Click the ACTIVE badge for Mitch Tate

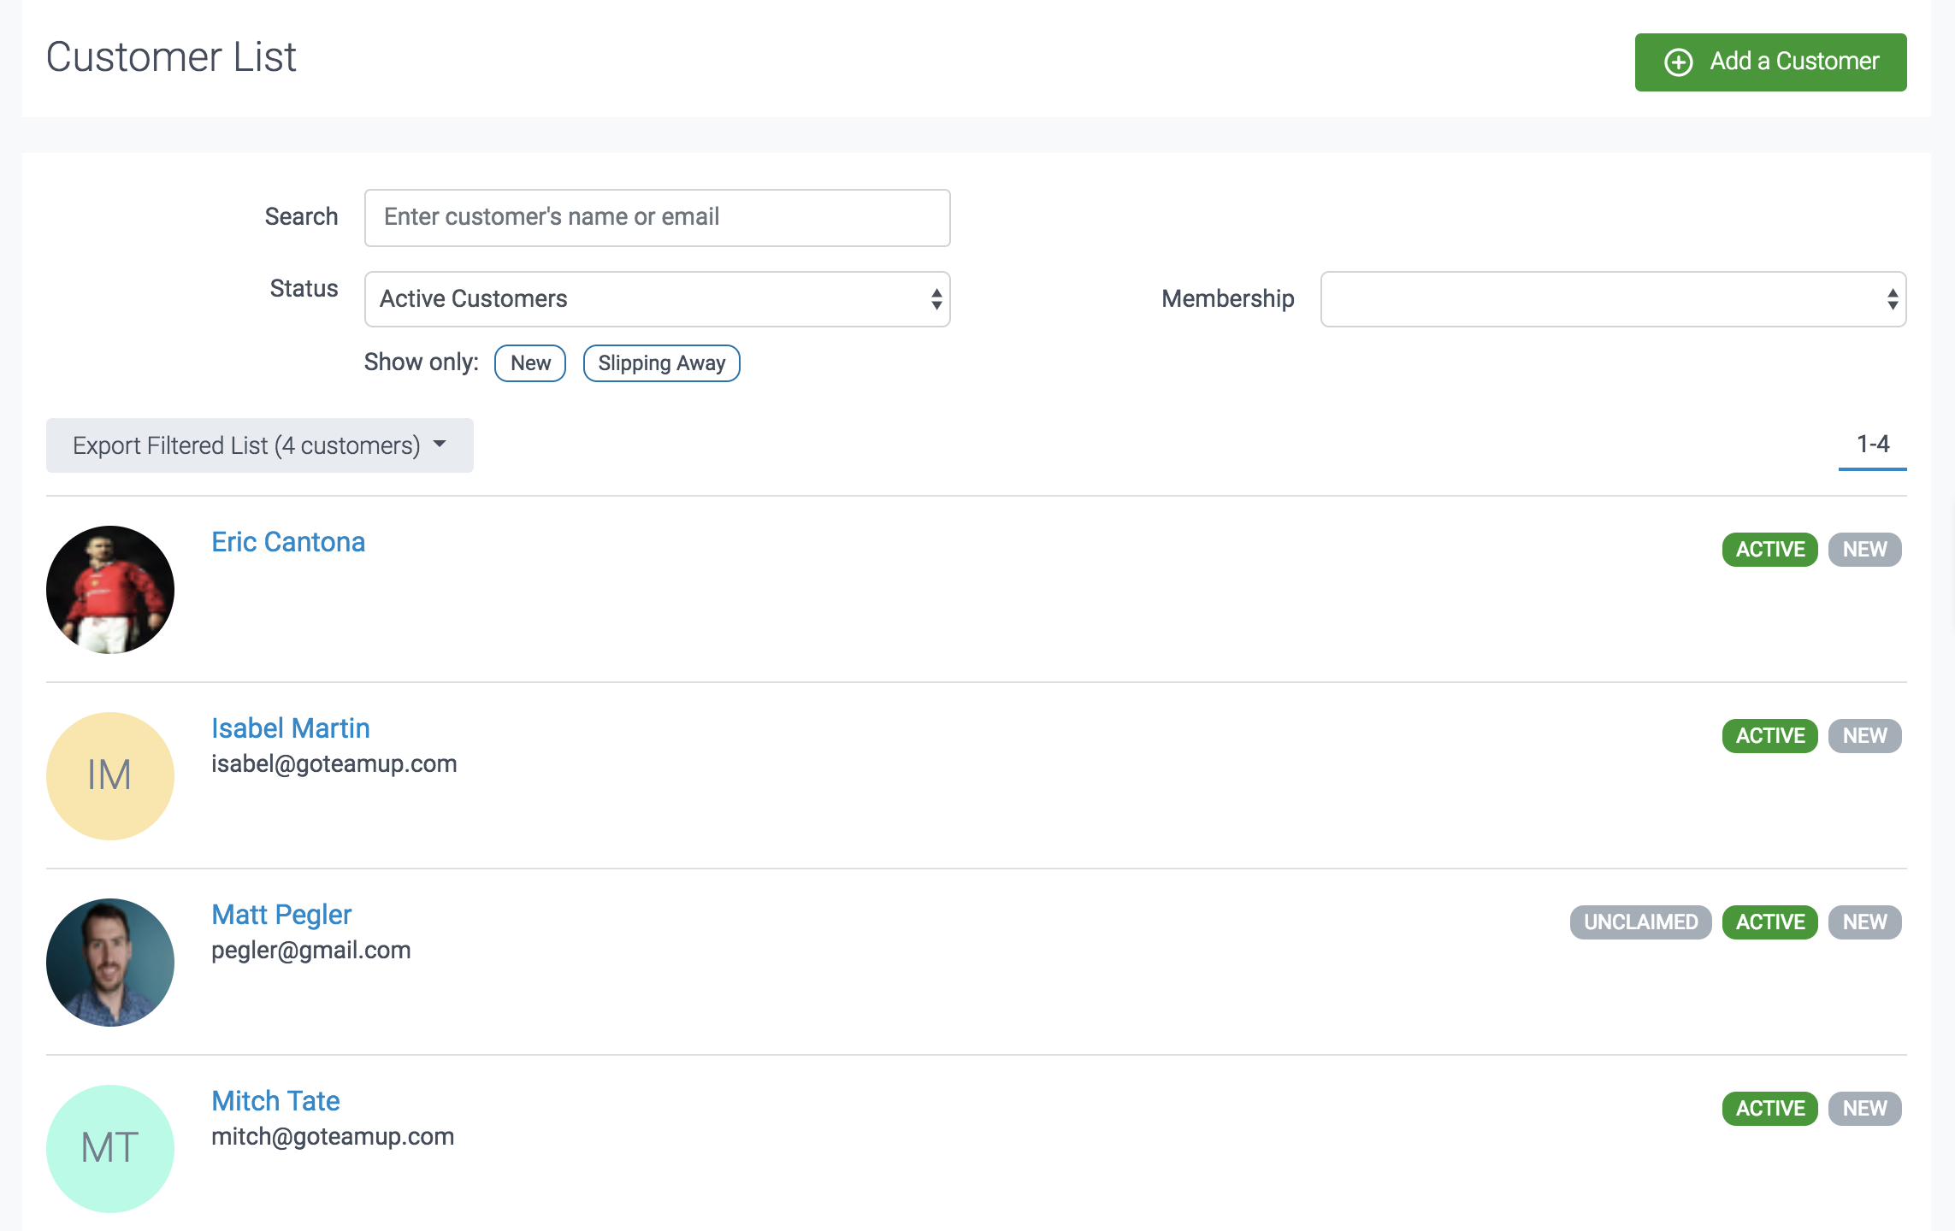pyautogui.click(x=1769, y=1109)
